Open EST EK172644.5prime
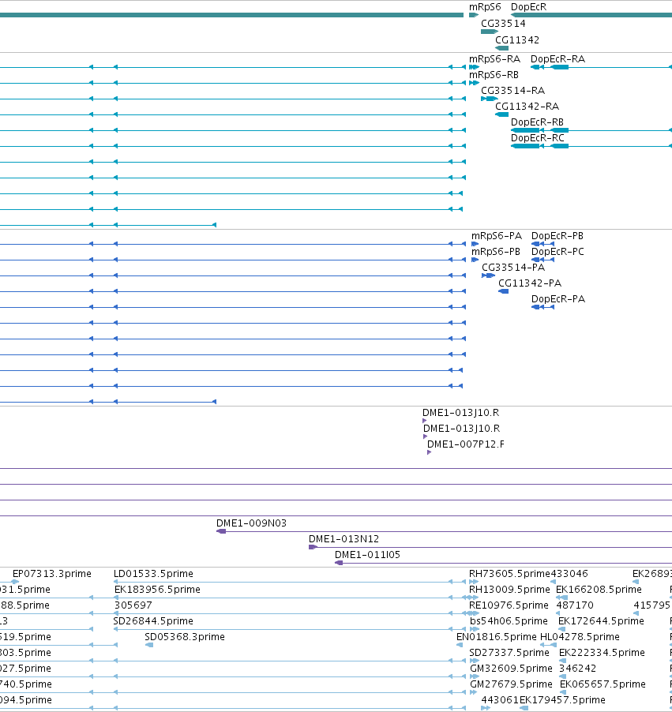 [601, 621]
